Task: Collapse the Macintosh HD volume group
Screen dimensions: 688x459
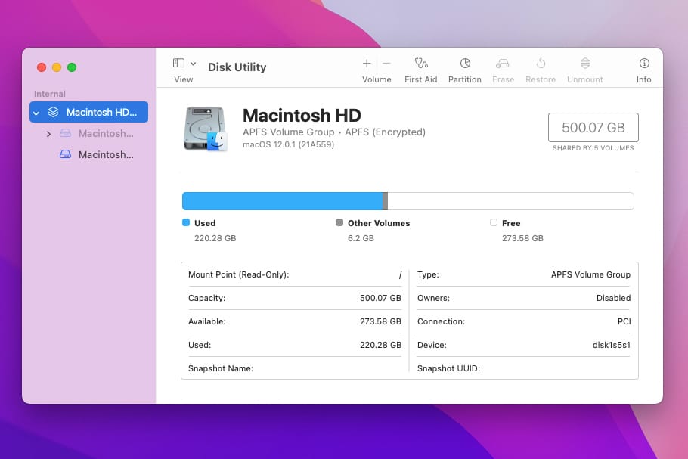Action: tap(36, 113)
